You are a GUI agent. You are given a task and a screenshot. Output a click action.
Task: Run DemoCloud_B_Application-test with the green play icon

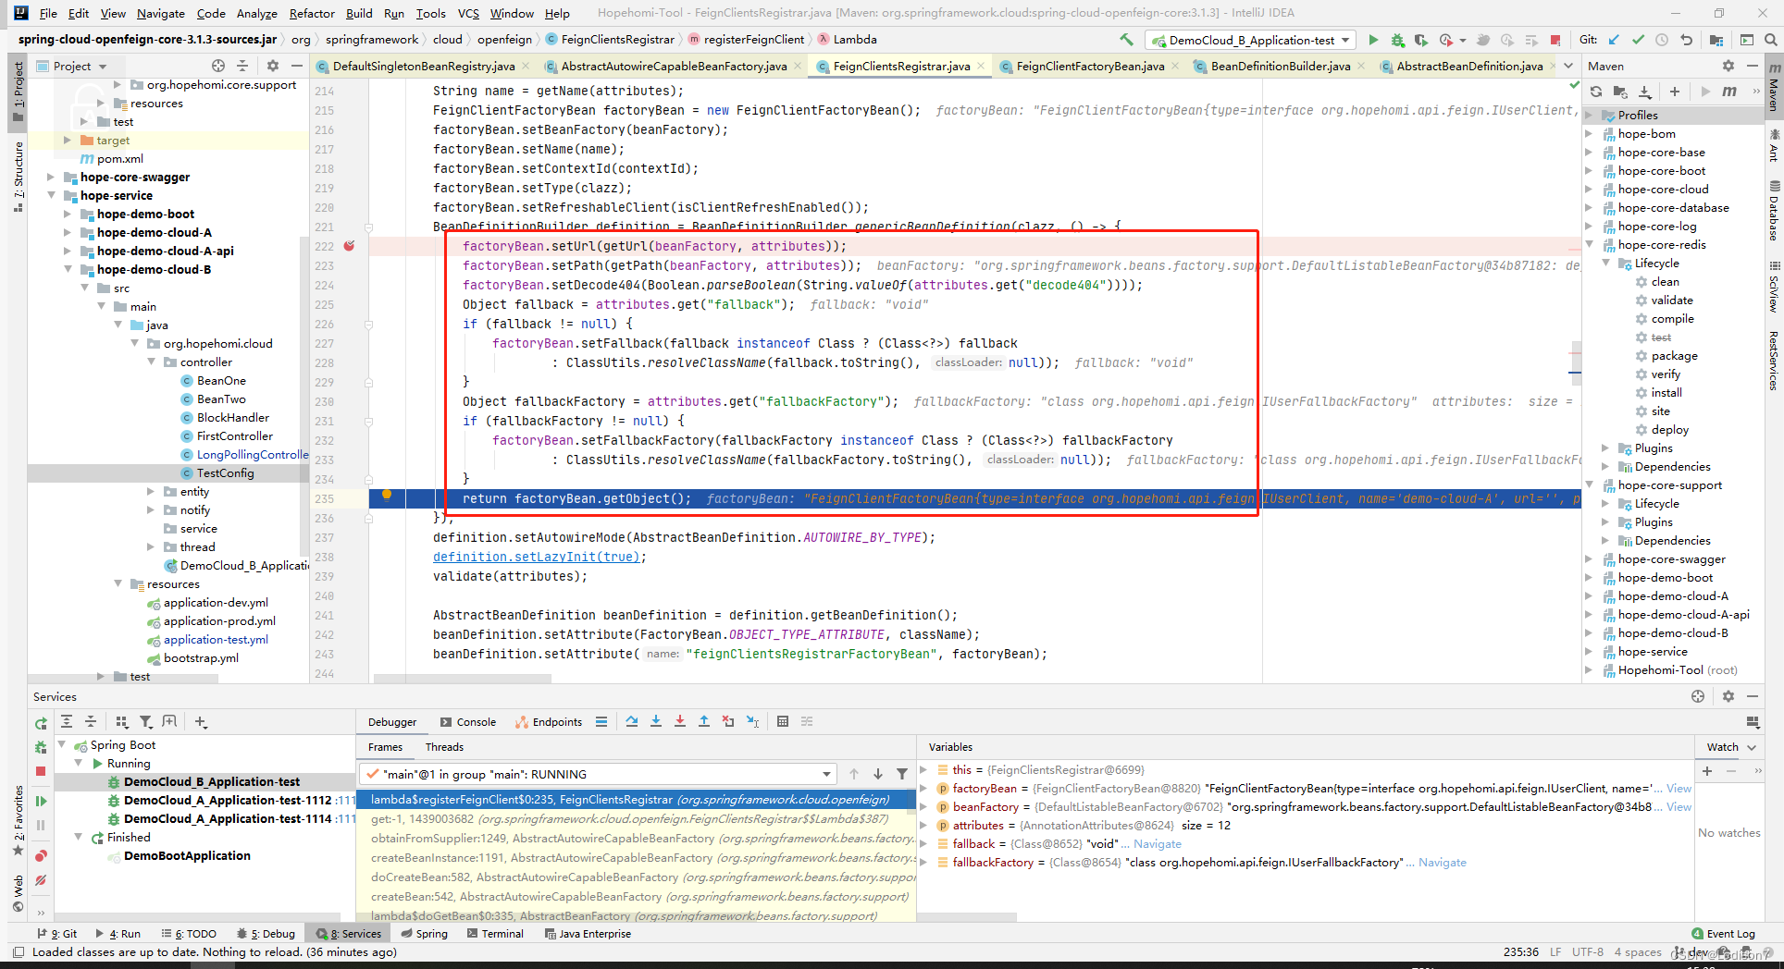1373,40
